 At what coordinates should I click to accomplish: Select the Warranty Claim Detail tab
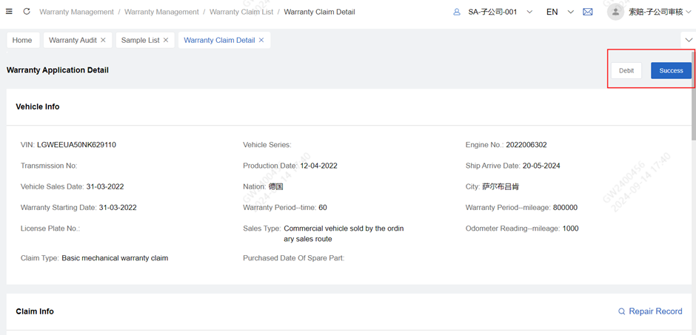tap(219, 40)
